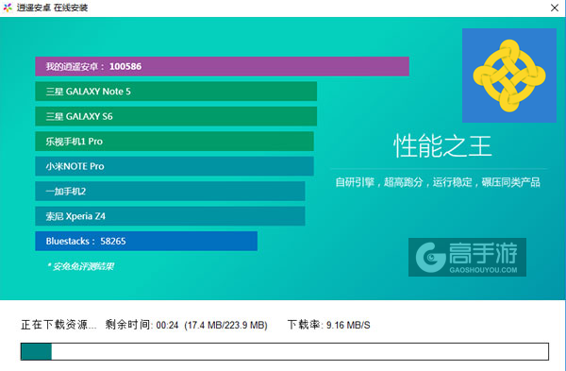
Task: Click the 自研引擎 超高跑分 description line
Action: [x=438, y=182]
